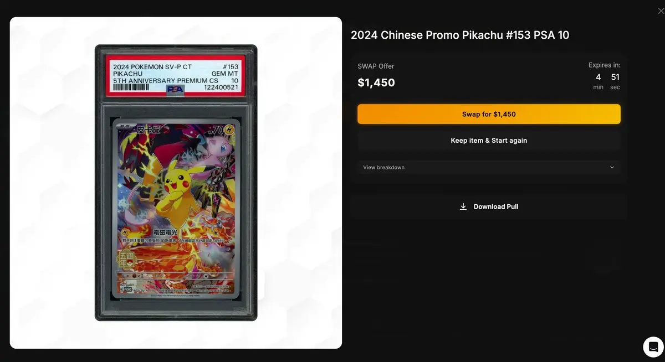The width and height of the screenshot is (665, 362).
Task: Expand the View breakdown chevron arrow
Action: [612, 167]
